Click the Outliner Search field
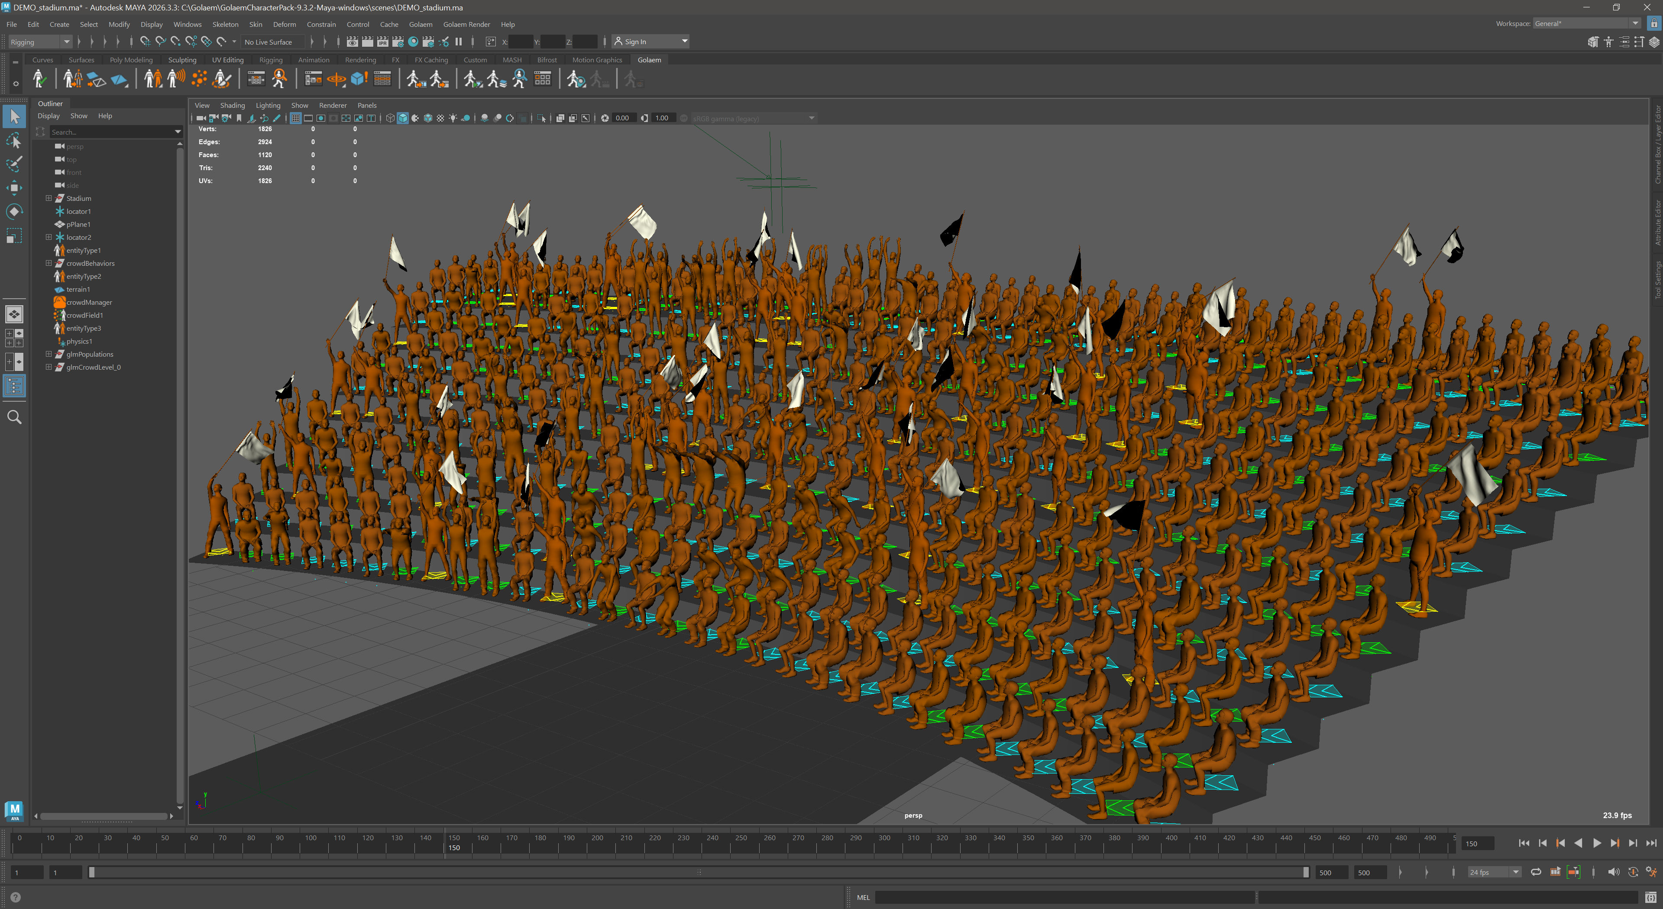This screenshot has height=909, width=1663. pos(116,132)
